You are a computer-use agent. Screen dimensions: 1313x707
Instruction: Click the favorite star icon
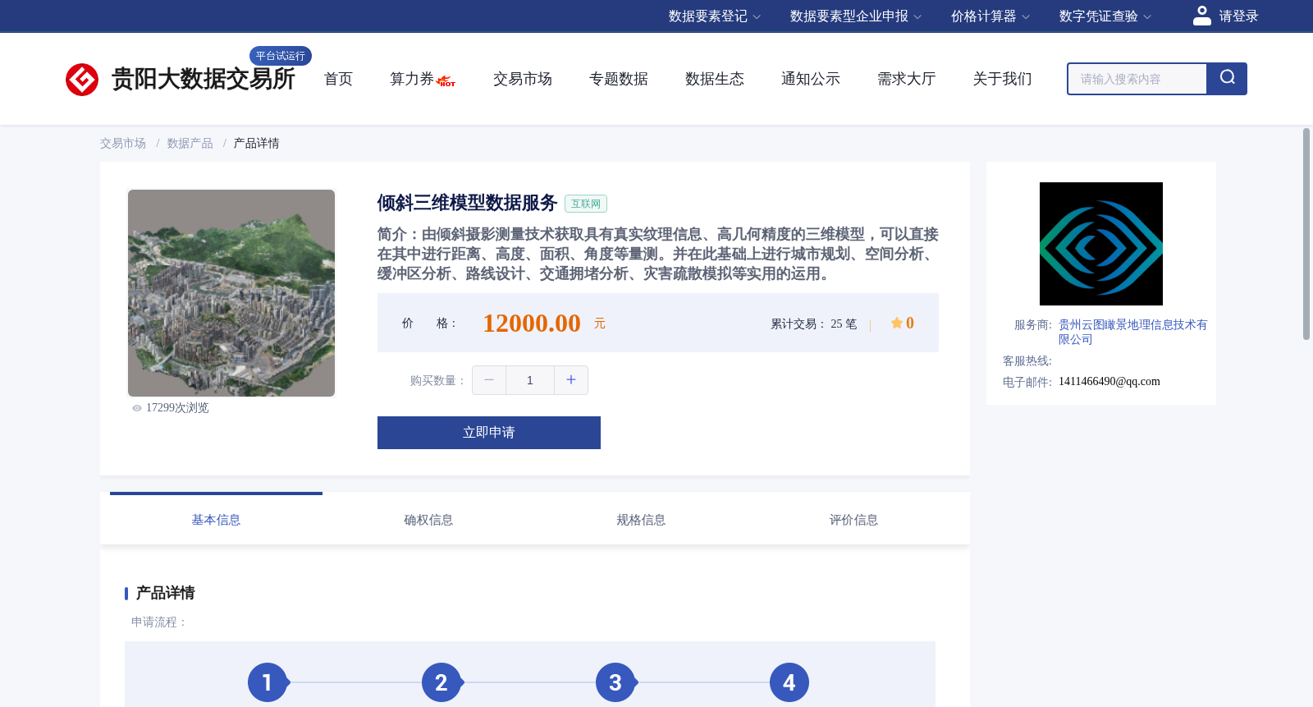coord(897,323)
